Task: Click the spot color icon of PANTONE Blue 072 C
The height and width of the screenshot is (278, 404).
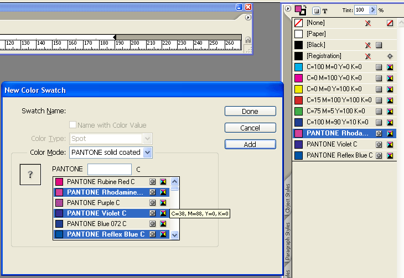Action: pos(153,224)
